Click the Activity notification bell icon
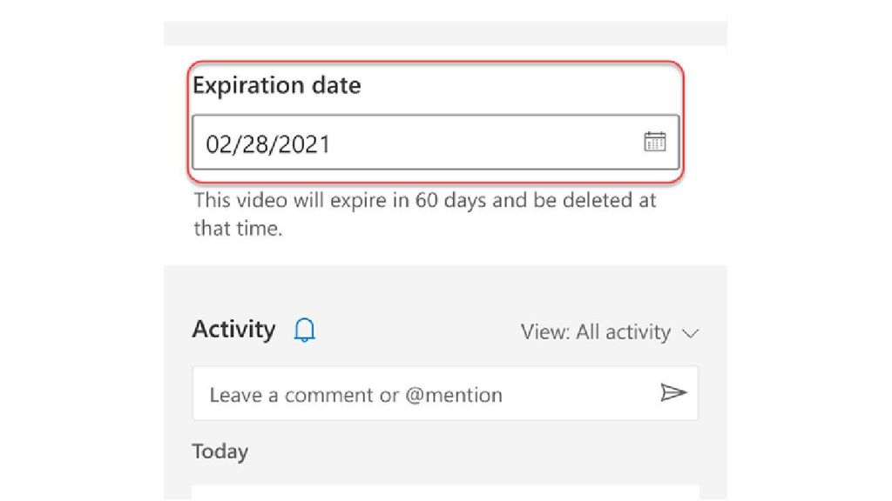 click(305, 331)
